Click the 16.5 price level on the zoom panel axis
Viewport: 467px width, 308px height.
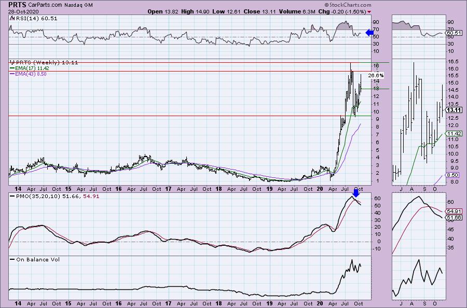click(x=452, y=62)
